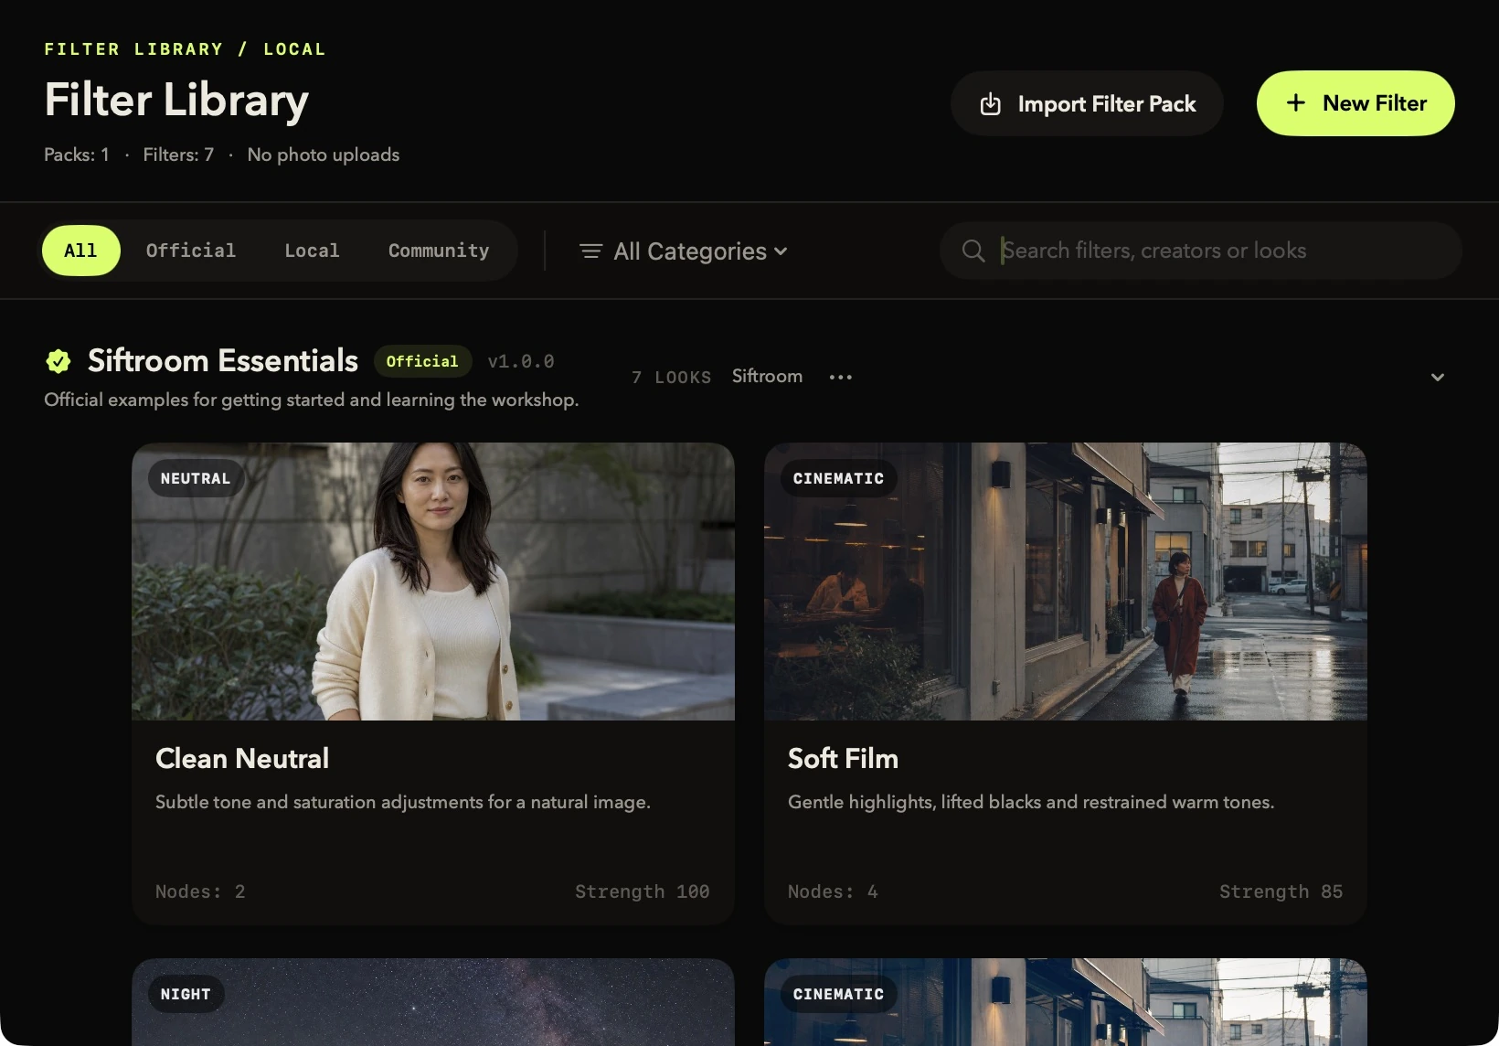Open the Clean Neutral filter thumbnail
The width and height of the screenshot is (1499, 1046).
click(x=433, y=582)
